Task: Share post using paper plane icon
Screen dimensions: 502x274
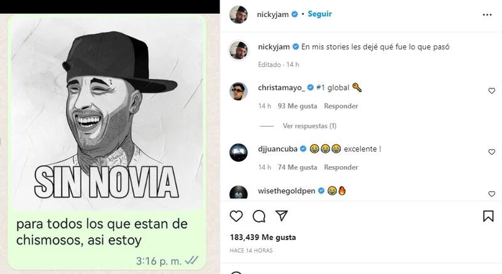Action: pyautogui.click(x=282, y=216)
